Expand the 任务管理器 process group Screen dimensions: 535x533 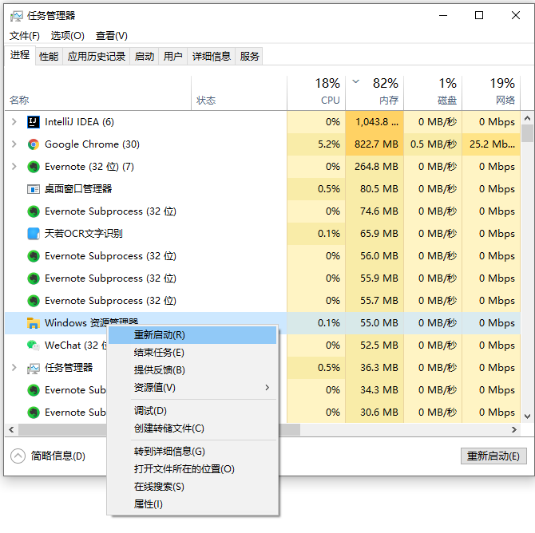[14, 368]
